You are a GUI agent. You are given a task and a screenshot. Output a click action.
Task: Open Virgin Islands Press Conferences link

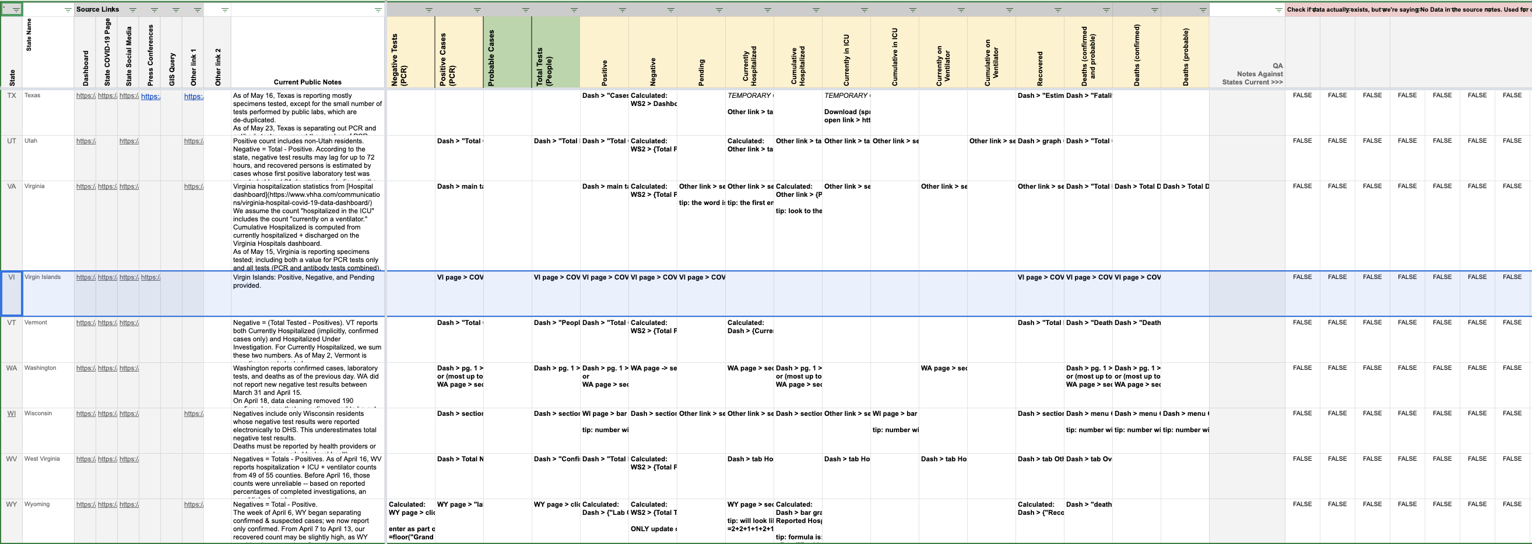(x=150, y=277)
